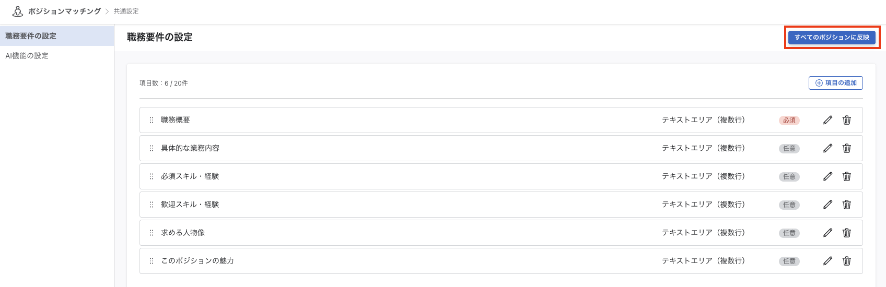Delete このポジションの魅力 item

847,261
